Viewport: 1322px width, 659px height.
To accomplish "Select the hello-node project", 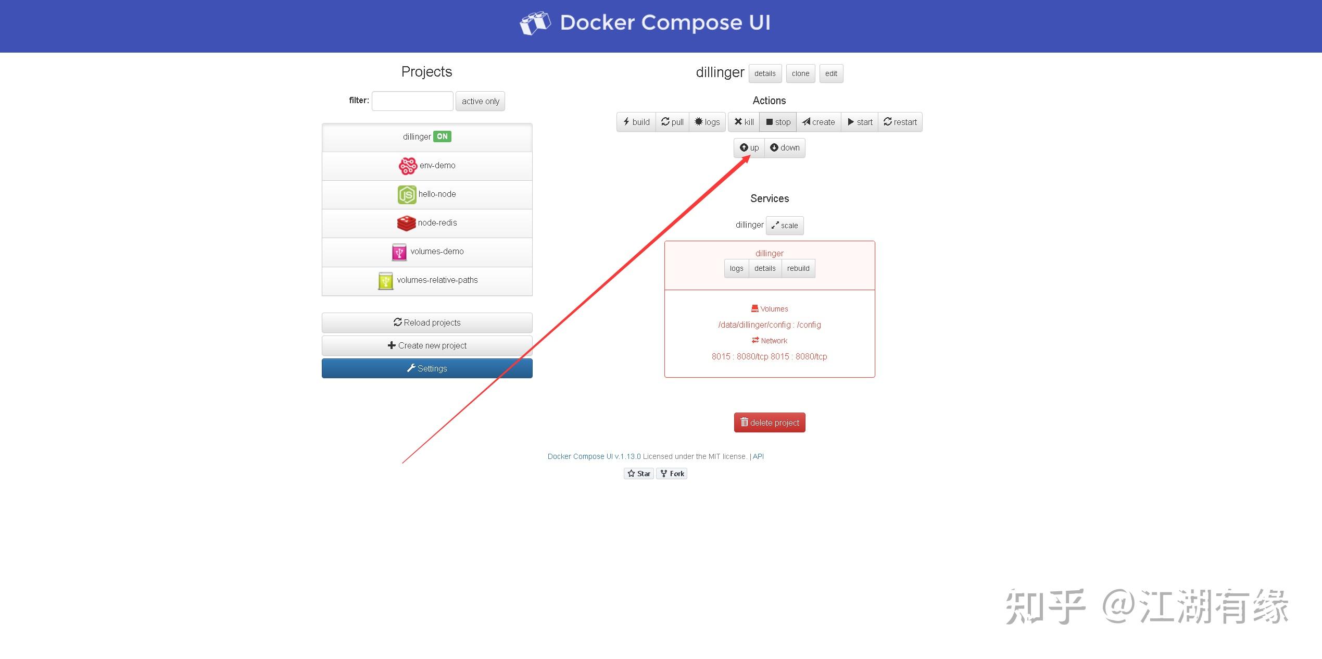I will [x=427, y=194].
